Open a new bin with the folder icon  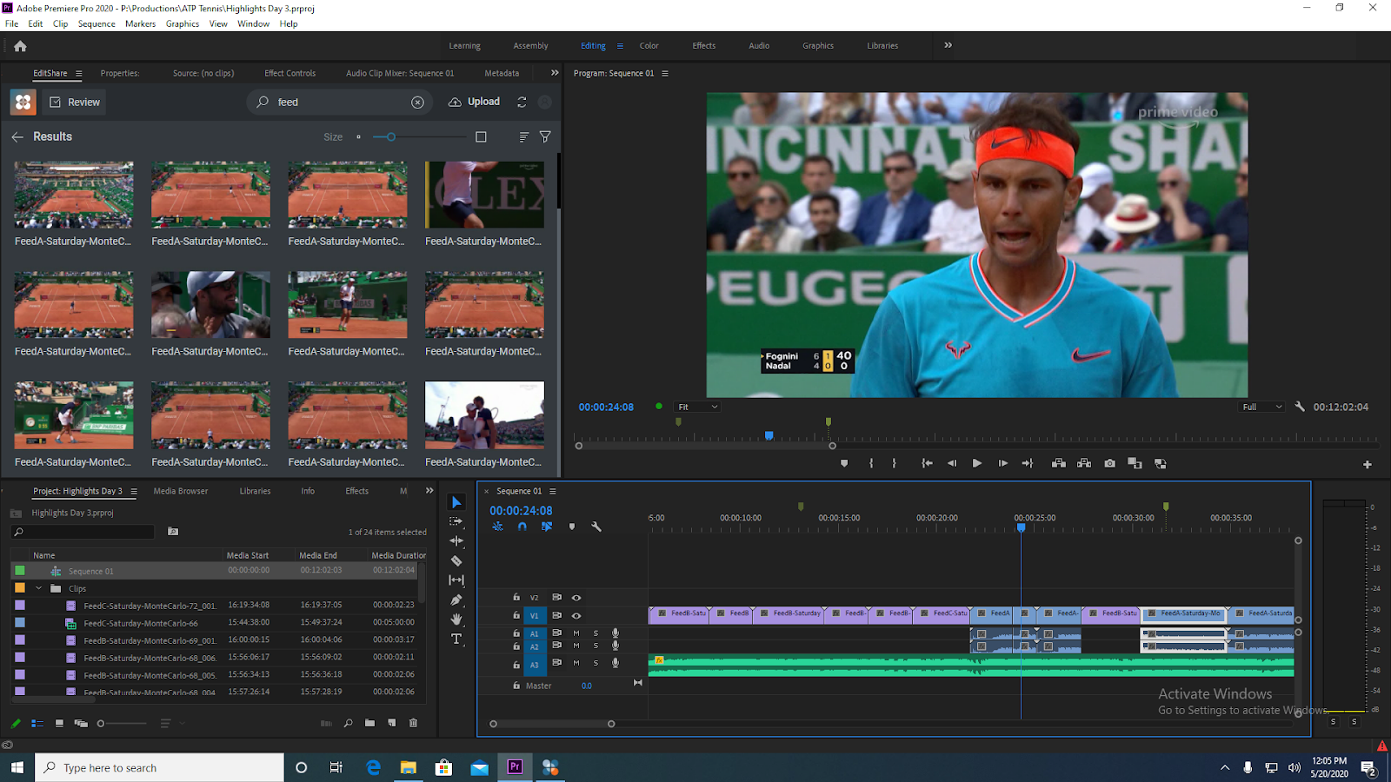point(369,723)
